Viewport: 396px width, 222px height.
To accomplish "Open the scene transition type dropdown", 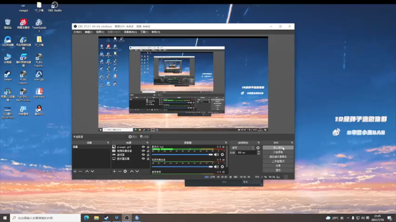I will (x=242, y=148).
